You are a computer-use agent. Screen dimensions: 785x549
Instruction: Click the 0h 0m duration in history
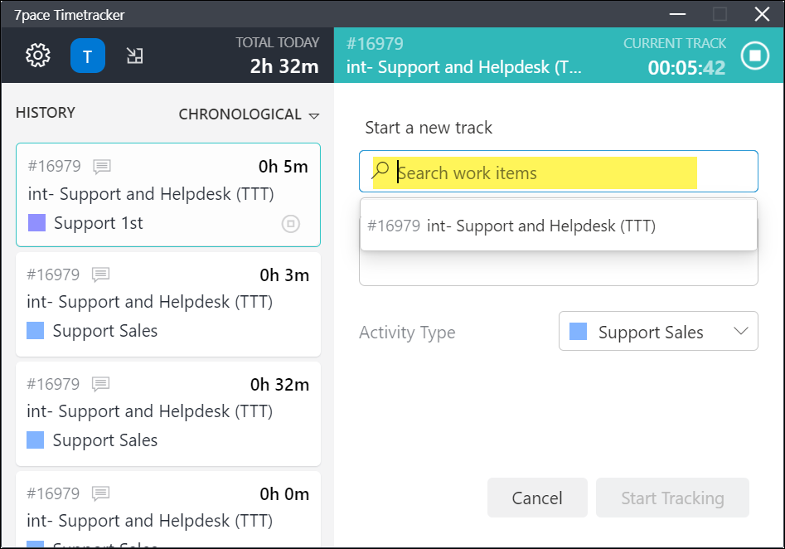[x=284, y=494]
